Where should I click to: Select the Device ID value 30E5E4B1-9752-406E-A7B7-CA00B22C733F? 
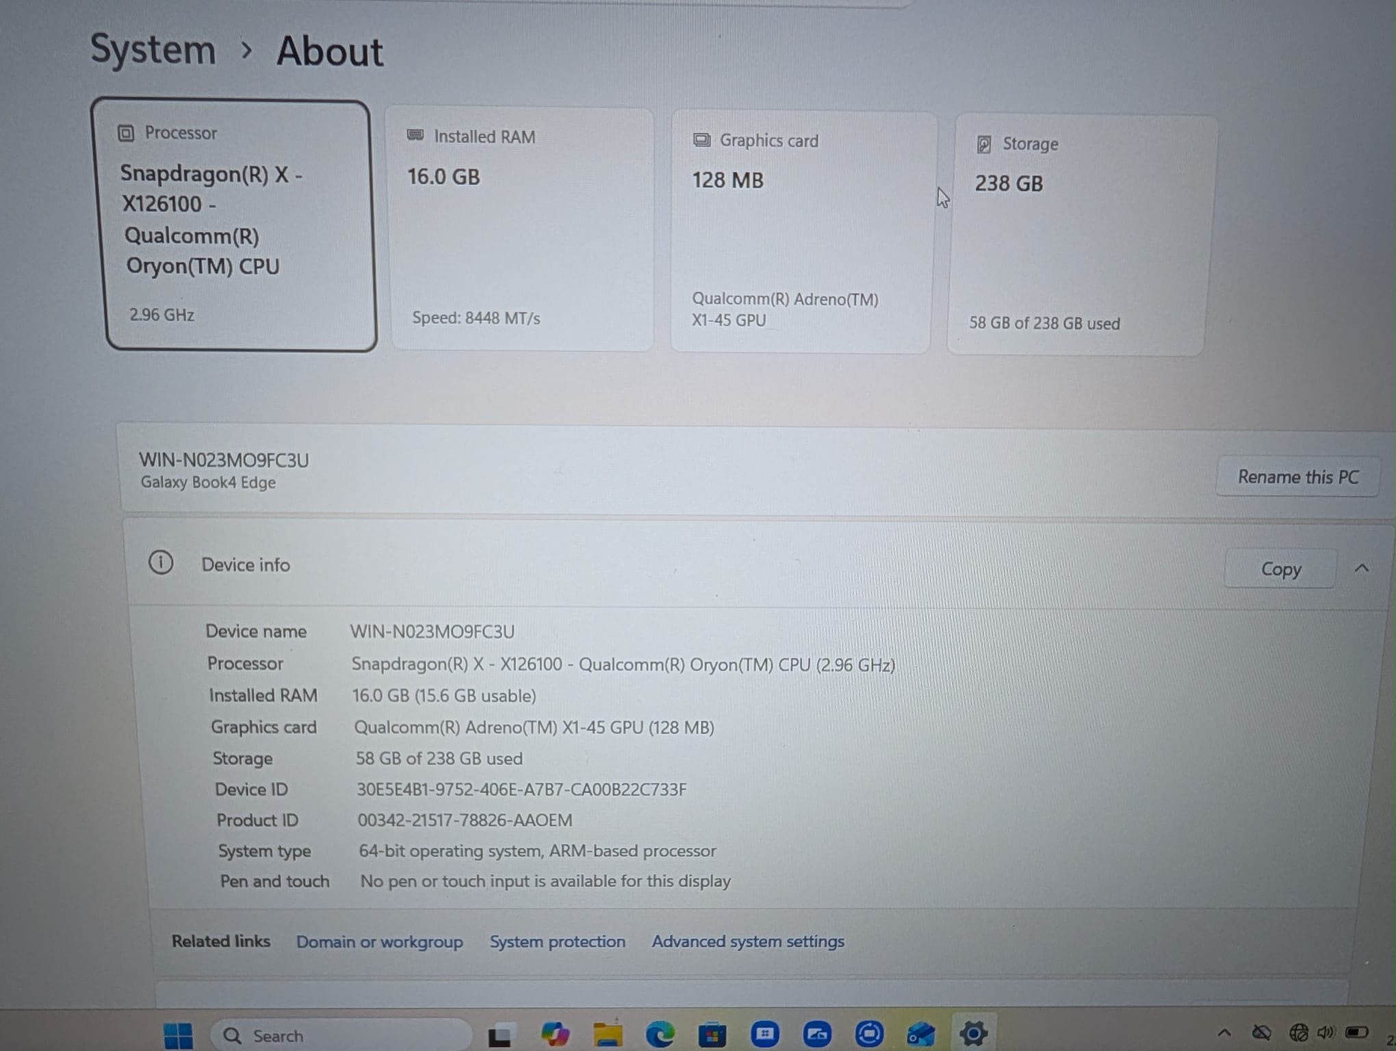[x=521, y=790]
